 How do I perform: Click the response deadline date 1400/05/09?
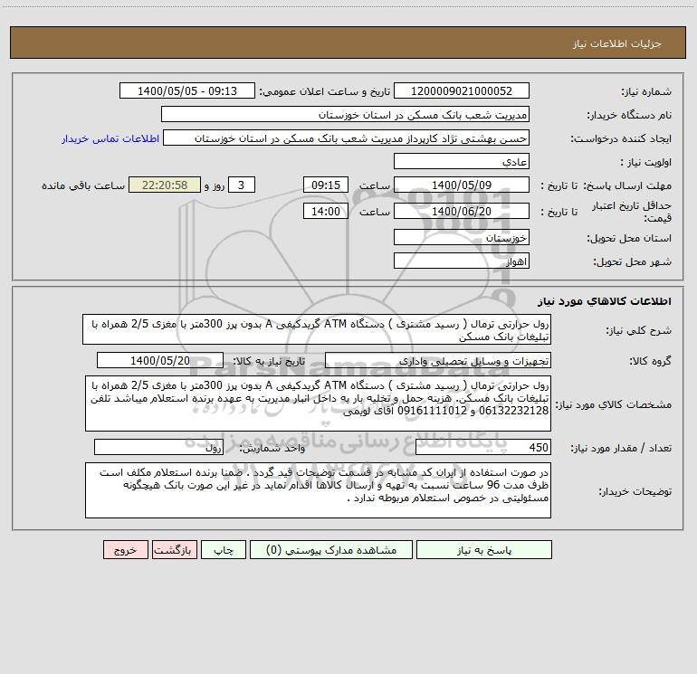(462, 185)
